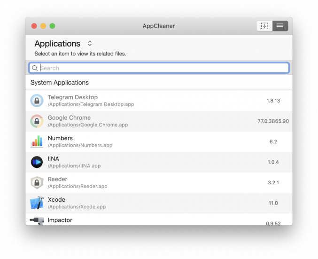This screenshot has width=318, height=259.
Task: Click version 6.2 for Numbers
Action: (273, 141)
